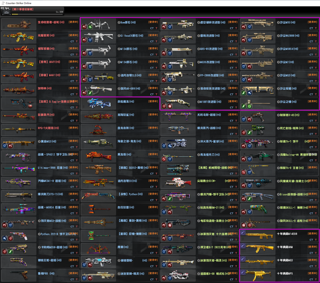Click the green icon on 爆炎汽锤-饼干卫队

(170, 199)
